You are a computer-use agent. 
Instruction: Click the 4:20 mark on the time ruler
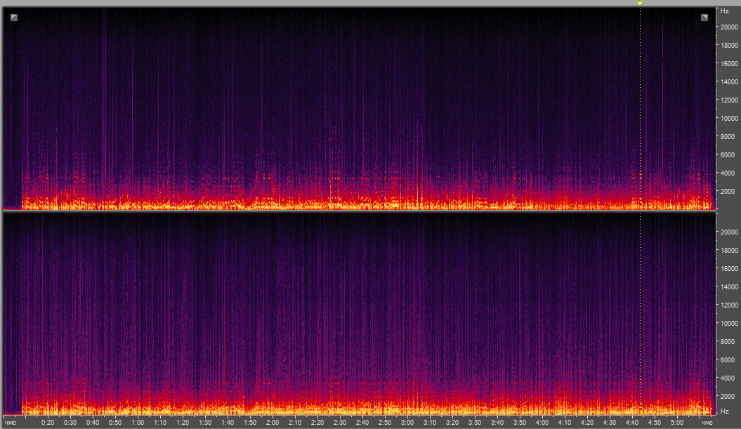[587, 423]
